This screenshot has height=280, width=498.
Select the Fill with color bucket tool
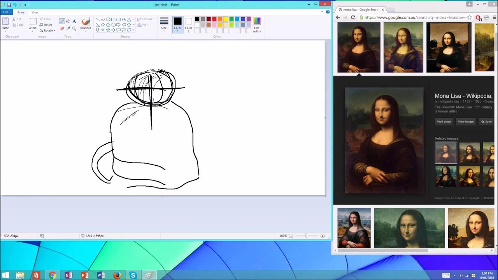click(x=68, y=21)
